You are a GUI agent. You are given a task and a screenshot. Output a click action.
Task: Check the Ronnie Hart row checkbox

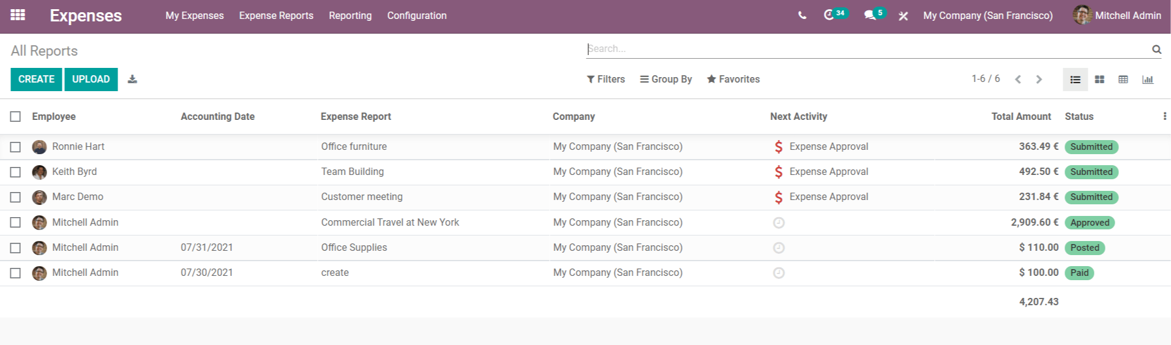(15, 147)
